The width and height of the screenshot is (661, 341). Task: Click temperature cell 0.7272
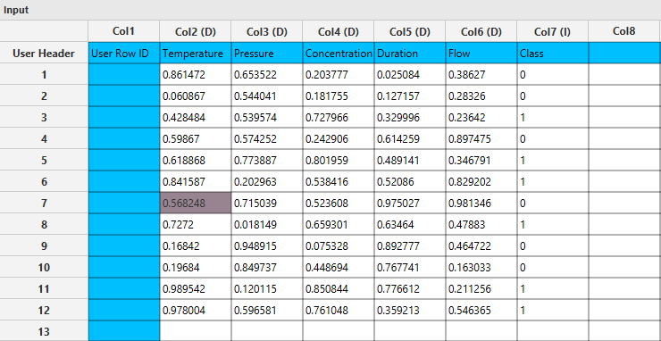click(196, 225)
